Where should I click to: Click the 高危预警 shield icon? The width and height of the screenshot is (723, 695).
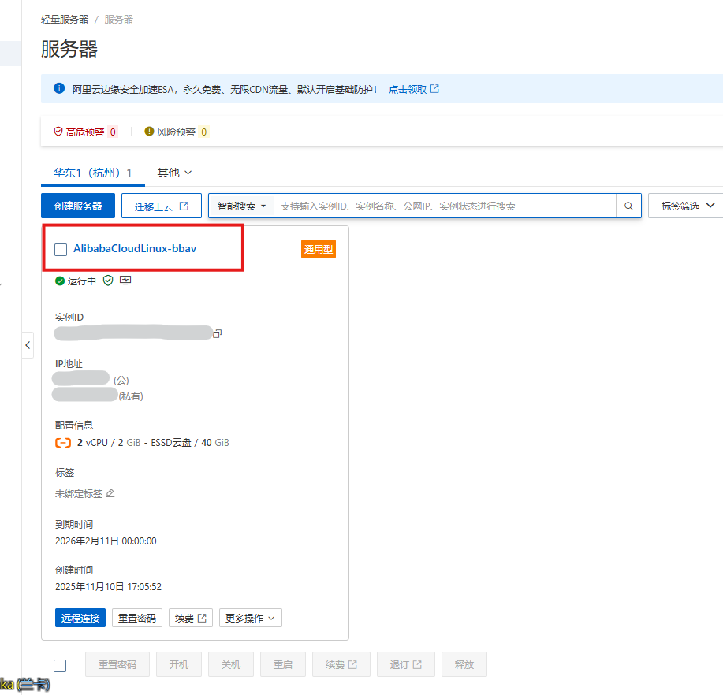[58, 132]
